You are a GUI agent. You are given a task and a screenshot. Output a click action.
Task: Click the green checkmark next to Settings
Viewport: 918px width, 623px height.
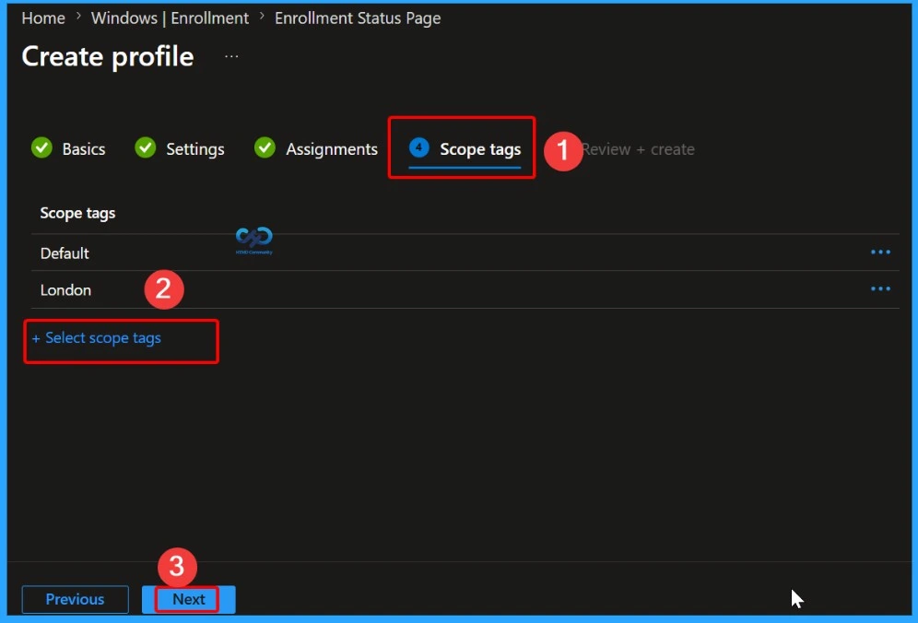(x=146, y=147)
